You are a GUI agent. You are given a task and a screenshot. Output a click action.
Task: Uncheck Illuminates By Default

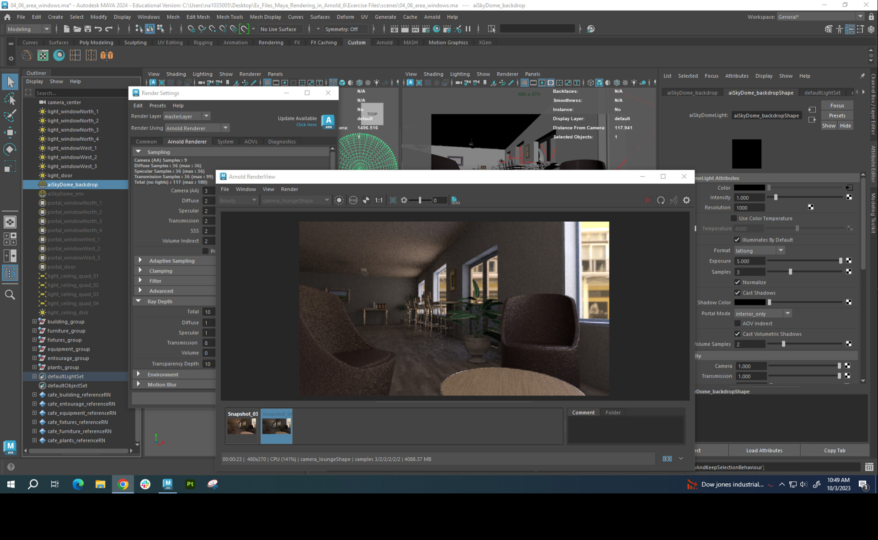coord(737,240)
